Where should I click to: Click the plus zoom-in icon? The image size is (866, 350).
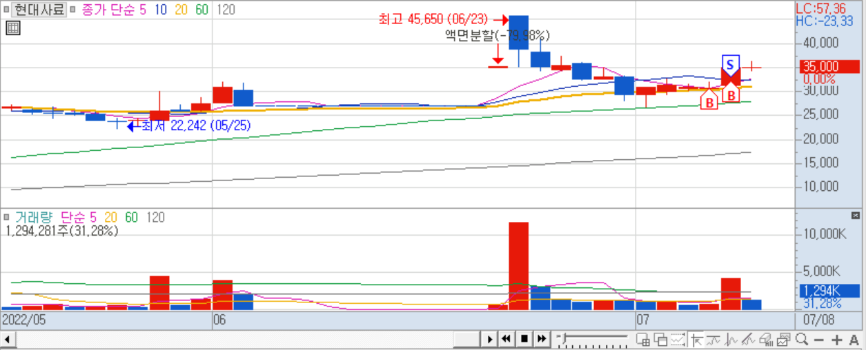click(x=836, y=339)
